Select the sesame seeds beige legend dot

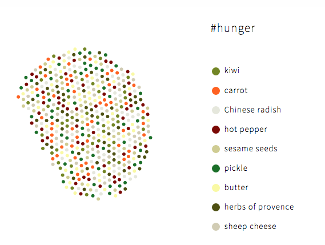[216, 149]
